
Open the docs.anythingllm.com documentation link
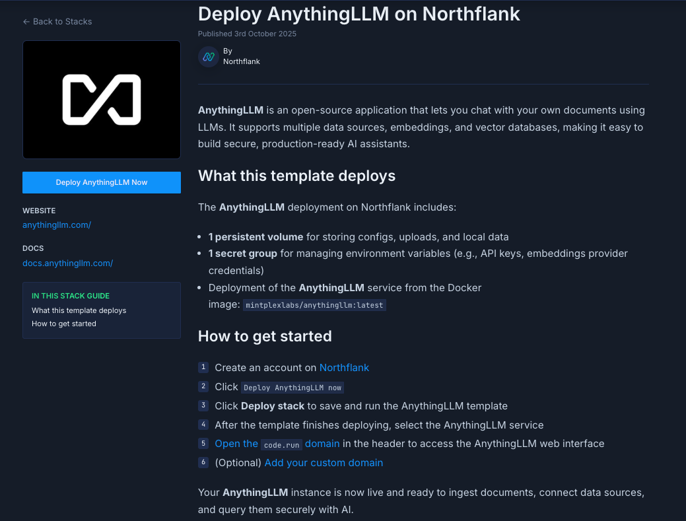pyautogui.click(x=68, y=263)
